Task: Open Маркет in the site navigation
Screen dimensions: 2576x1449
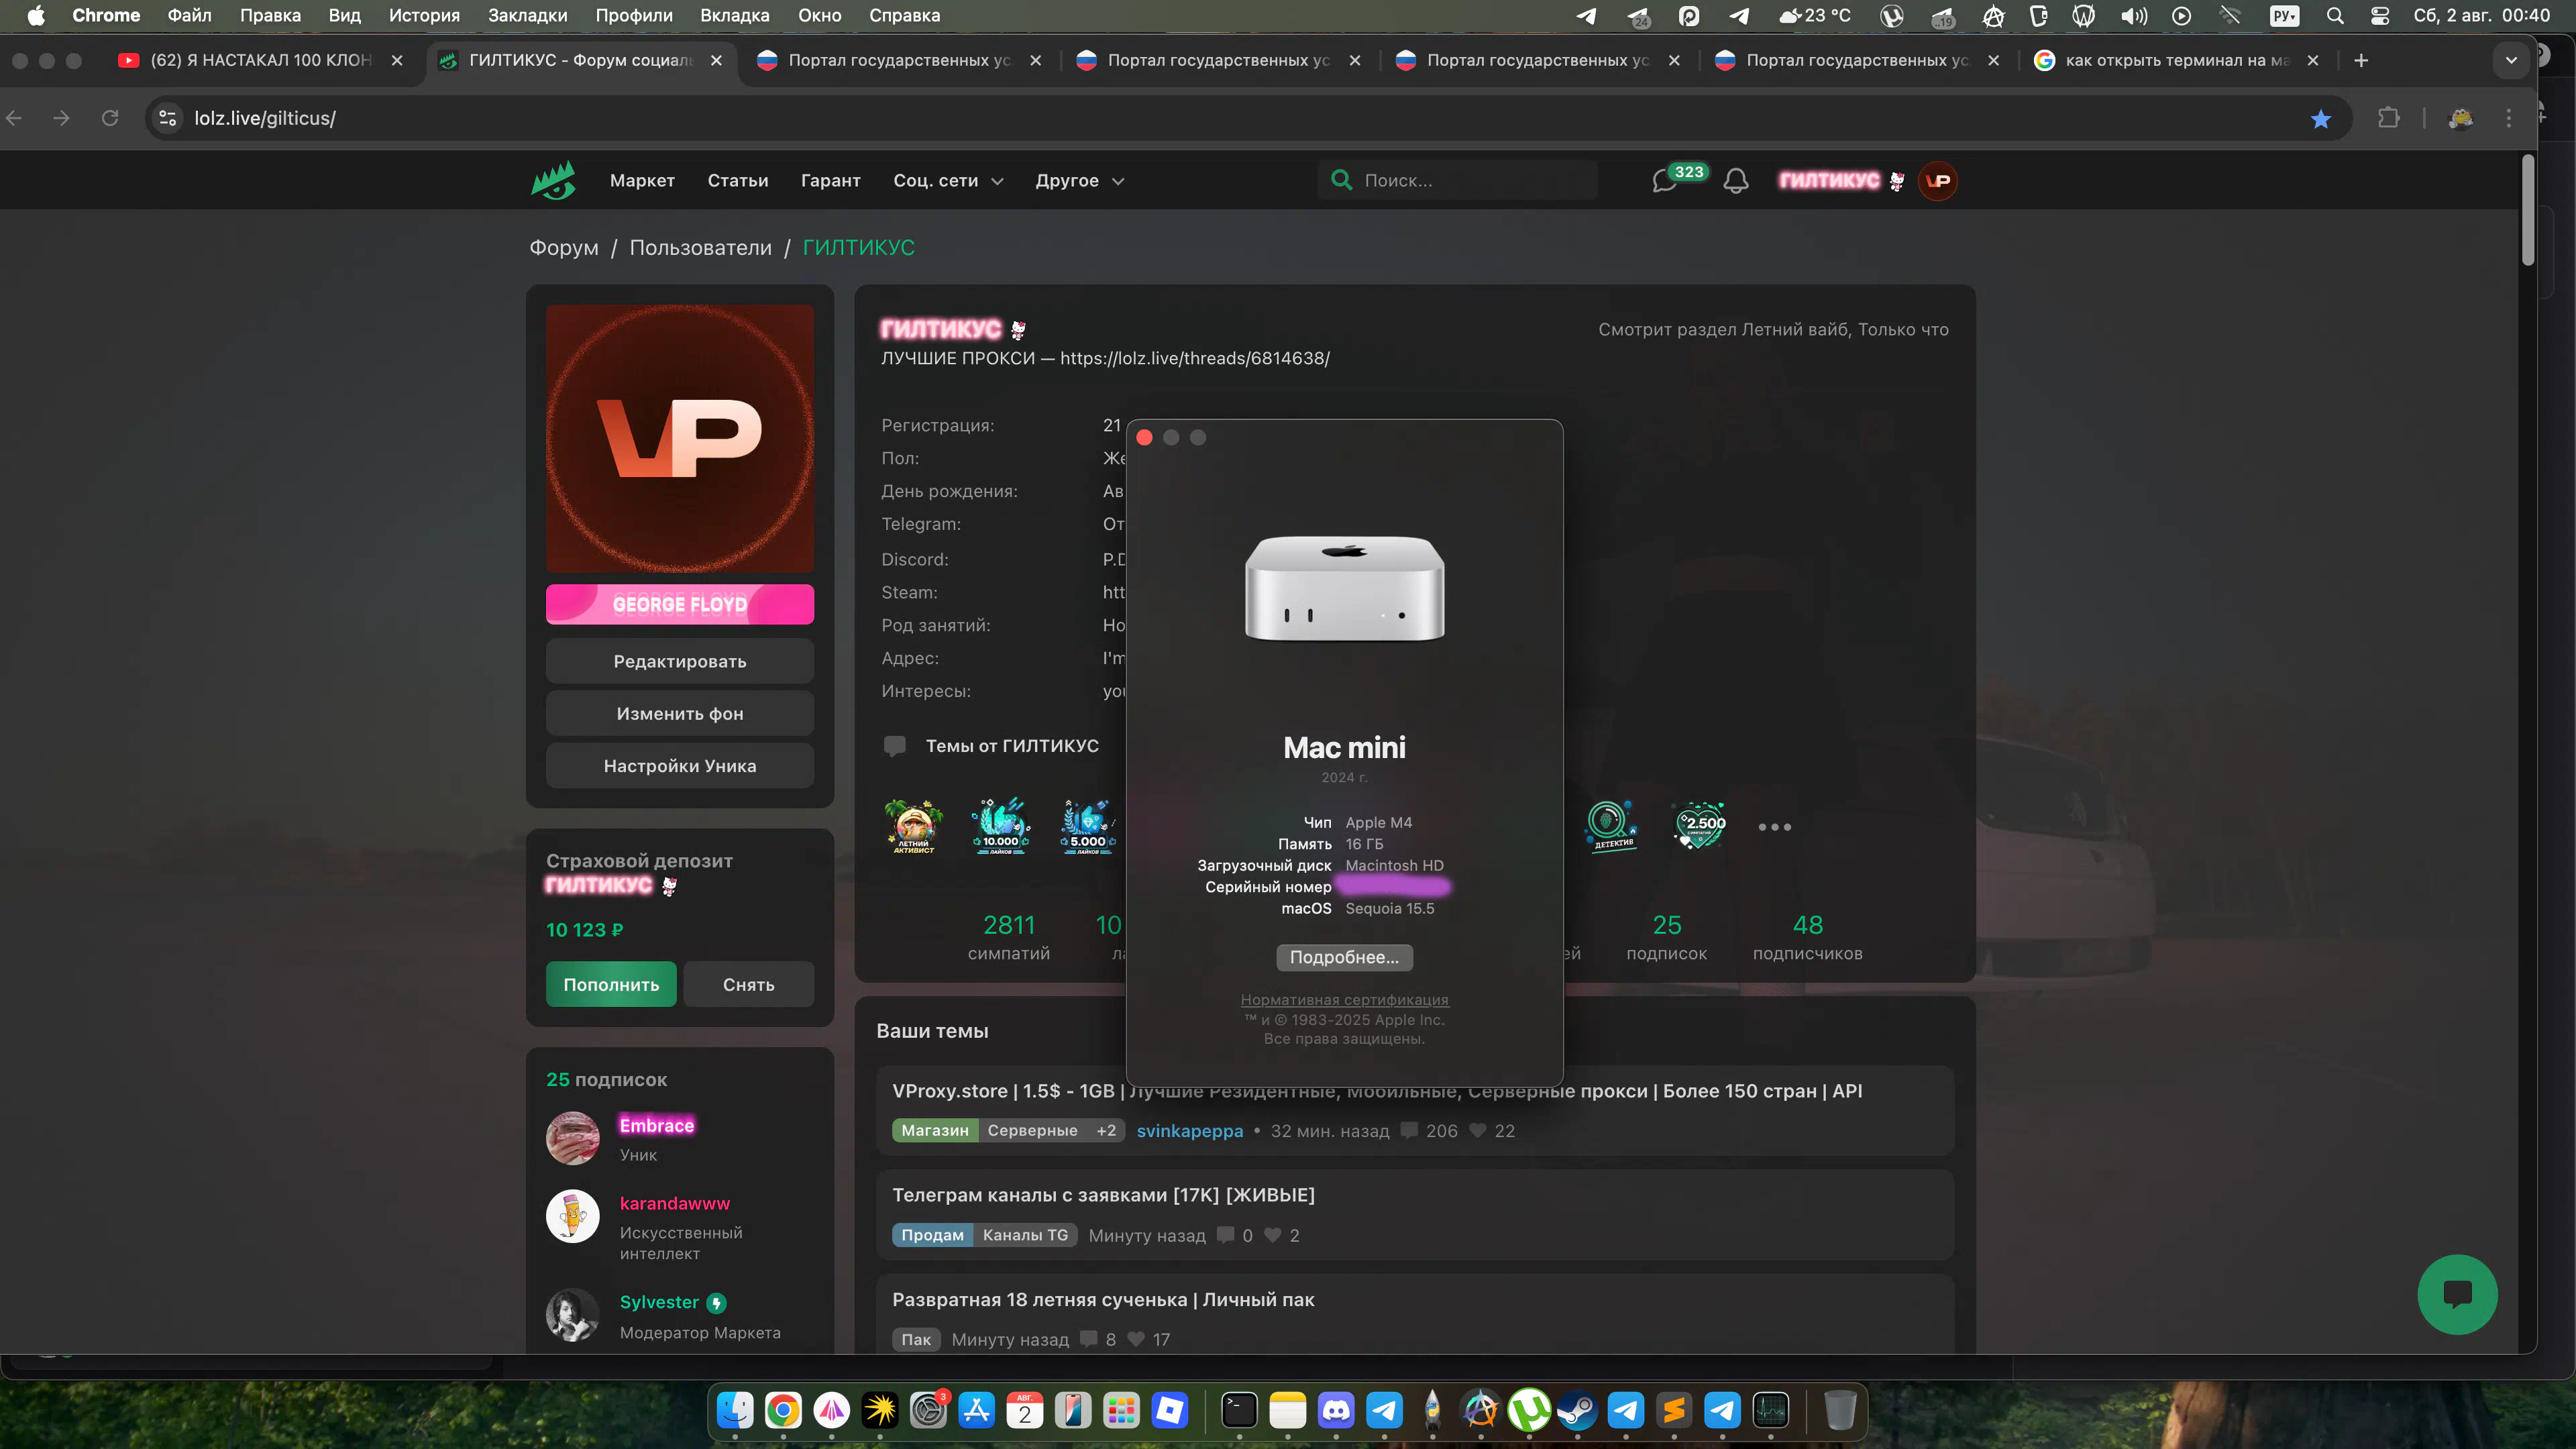Action: [642, 181]
